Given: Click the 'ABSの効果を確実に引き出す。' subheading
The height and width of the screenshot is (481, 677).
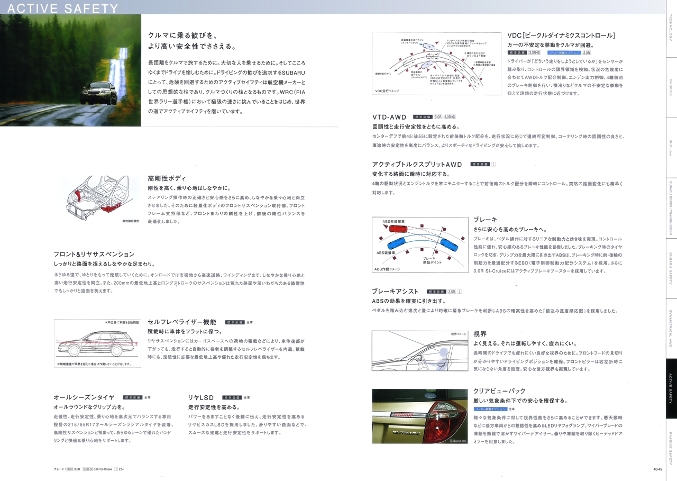Looking at the screenshot, I should point(409,301).
